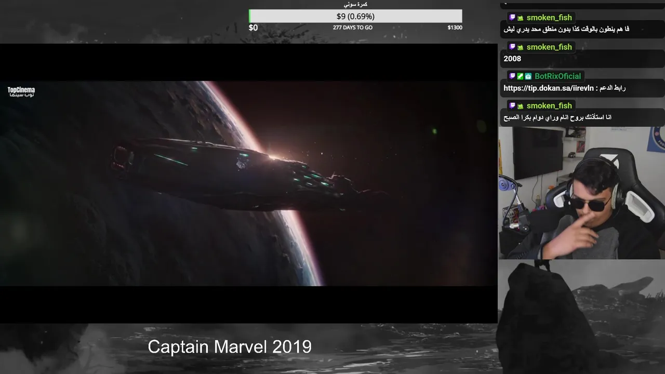Click green badge on smoken_fish's 2008 message
Screen dimensions: 665x374
pyautogui.click(x=520, y=47)
